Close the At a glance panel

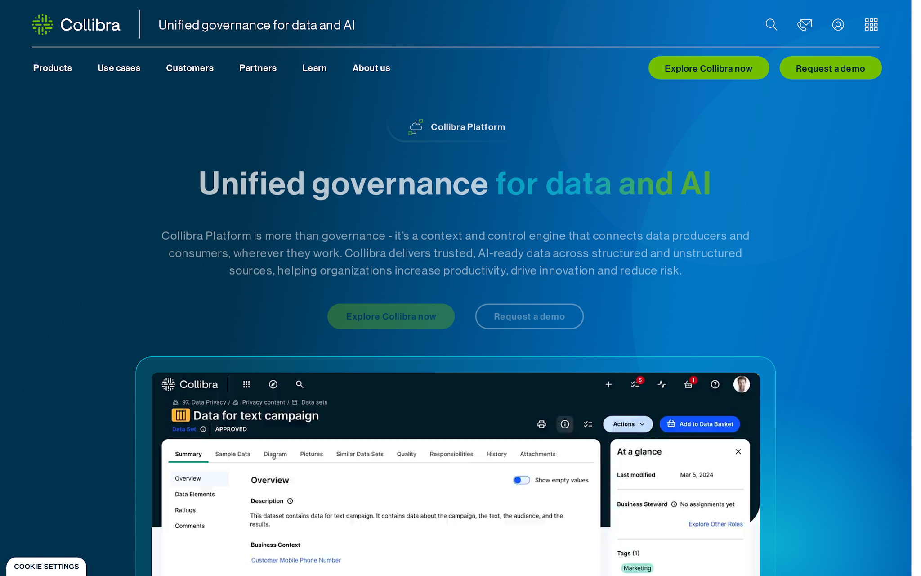pos(738,451)
